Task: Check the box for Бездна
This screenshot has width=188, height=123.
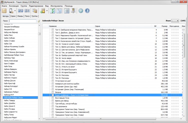Action: click(x=53, y=92)
